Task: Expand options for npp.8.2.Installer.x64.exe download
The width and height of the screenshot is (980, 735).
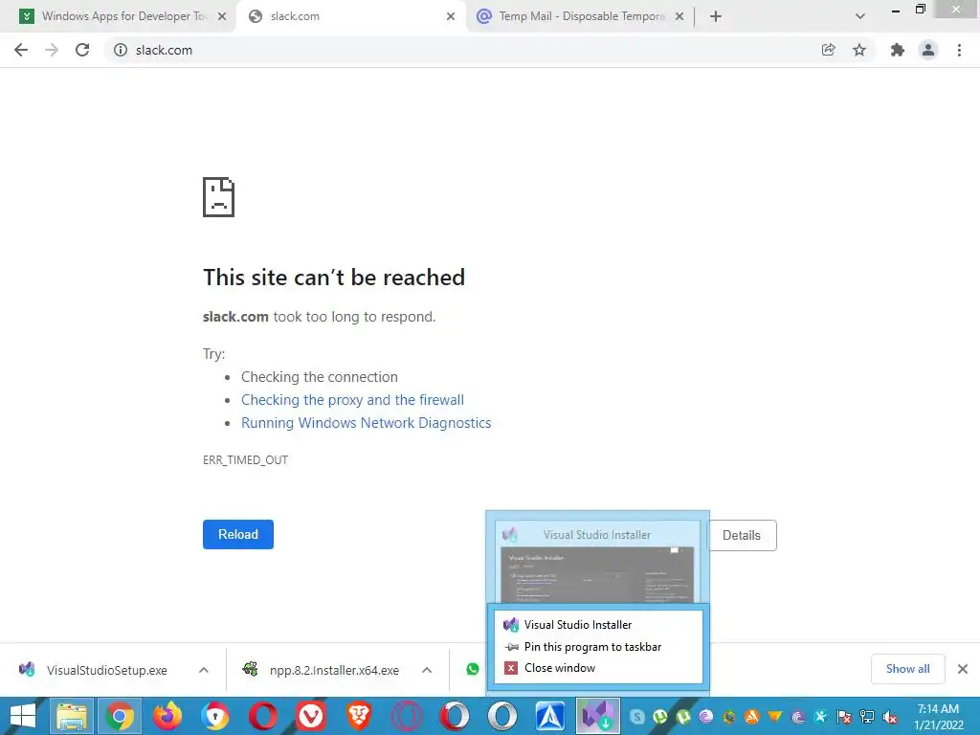Action: point(427,670)
